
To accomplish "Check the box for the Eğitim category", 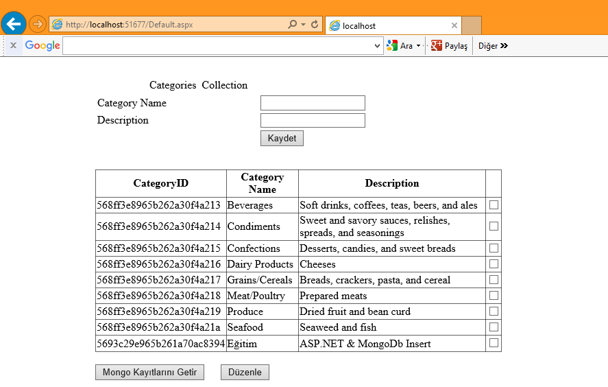I will [x=494, y=342].
